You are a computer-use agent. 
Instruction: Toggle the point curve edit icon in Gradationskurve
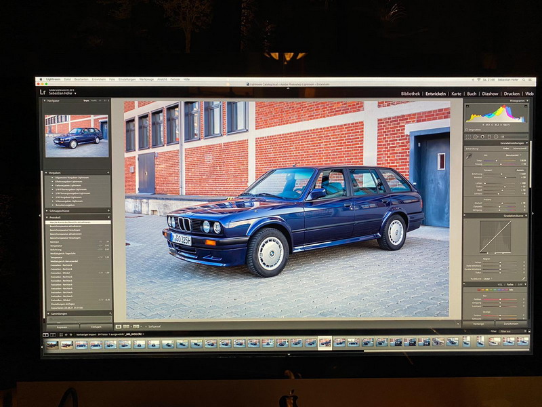pos(524,278)
